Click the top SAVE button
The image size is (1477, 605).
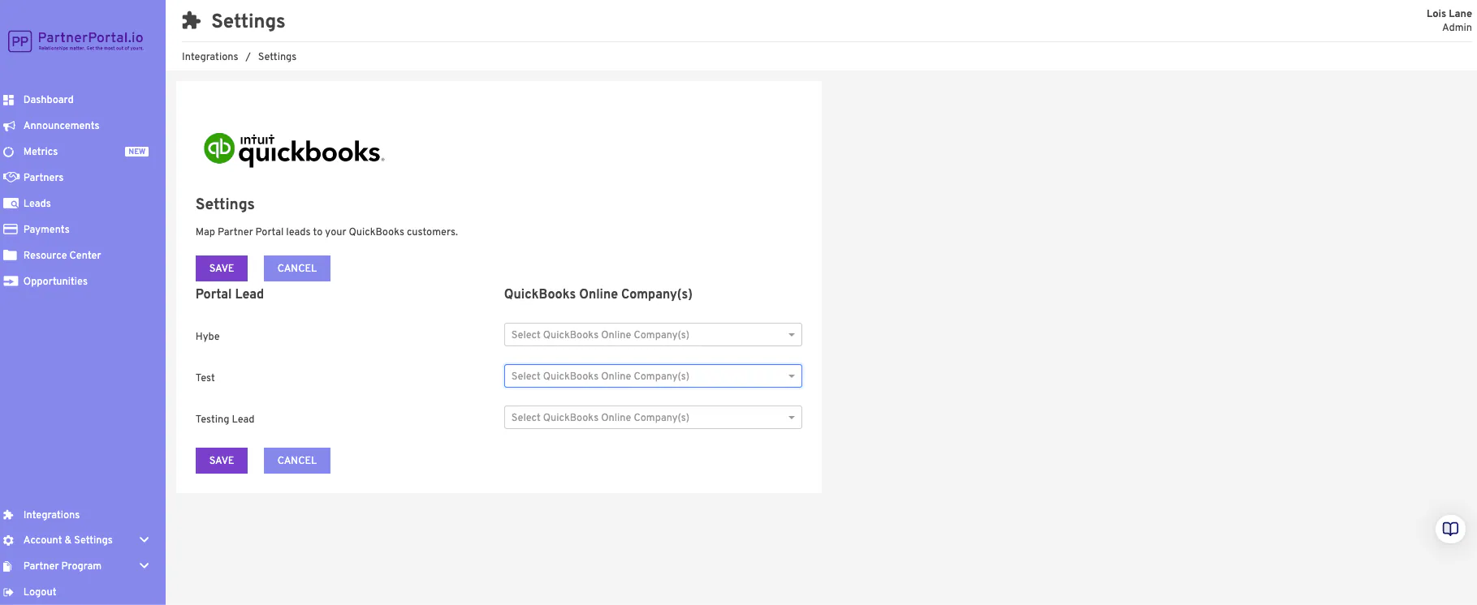tap(222, 268)
